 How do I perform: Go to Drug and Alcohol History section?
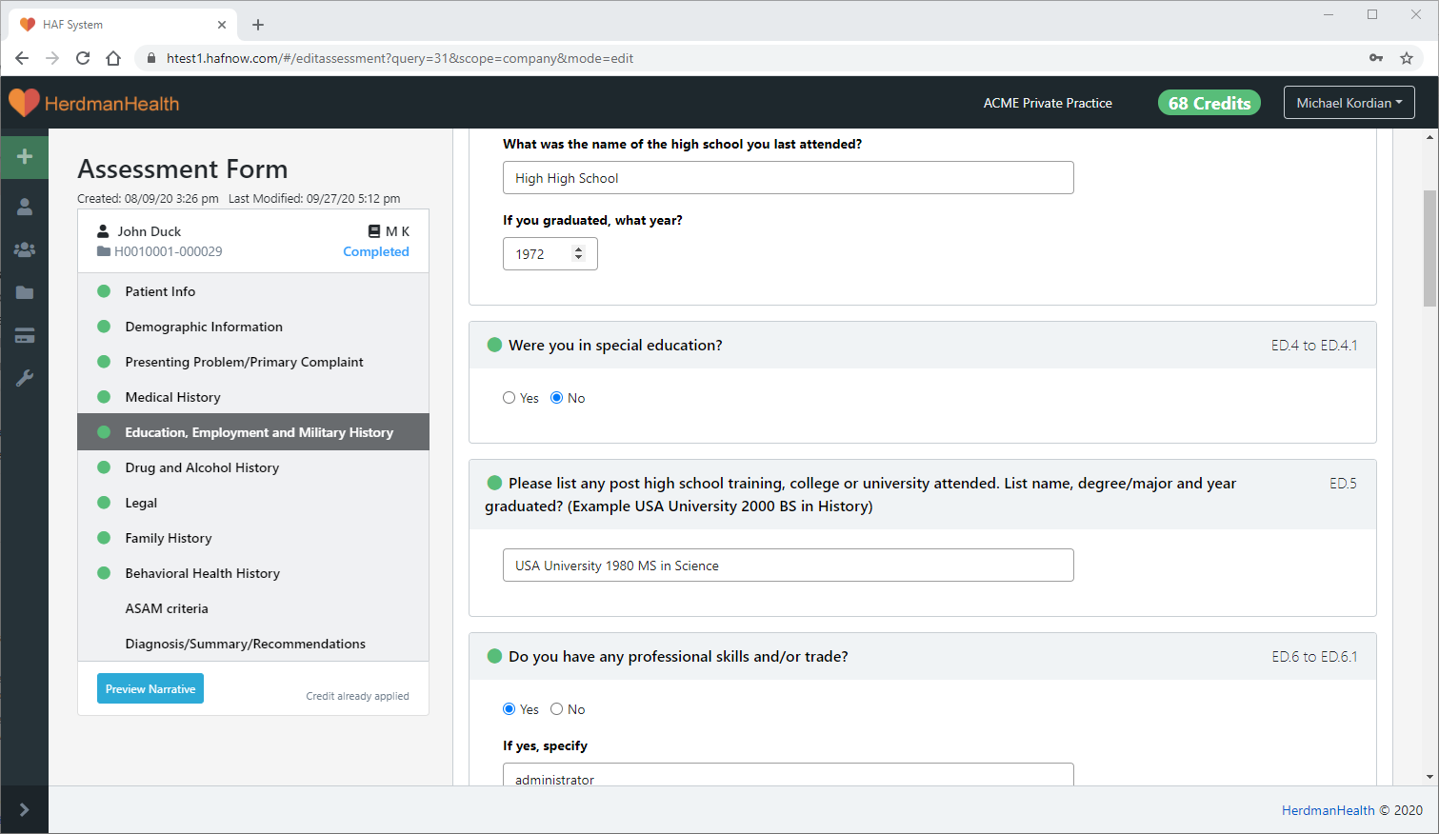[202, 467]
